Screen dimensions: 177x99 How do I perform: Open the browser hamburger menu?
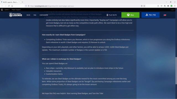coord(175,6)
